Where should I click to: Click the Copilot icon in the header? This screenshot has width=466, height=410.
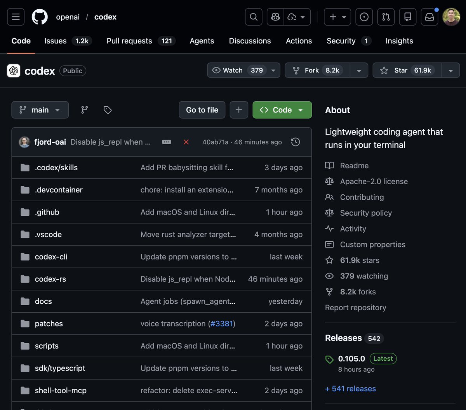tap(275, 17)
